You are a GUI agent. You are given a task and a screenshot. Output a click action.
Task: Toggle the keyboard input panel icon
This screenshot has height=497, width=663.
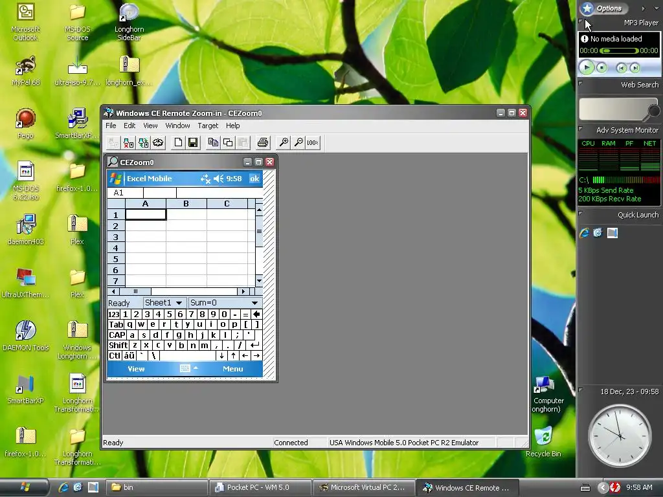tap(185, 368)
